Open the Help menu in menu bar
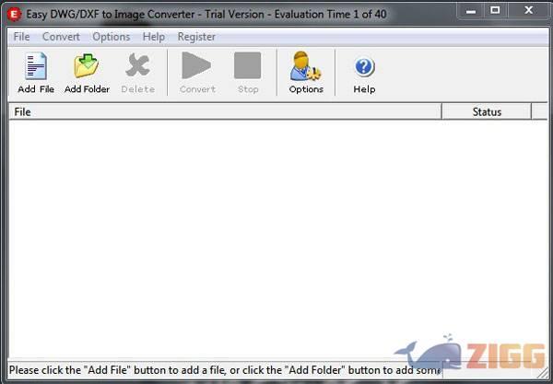 (154, 37)
